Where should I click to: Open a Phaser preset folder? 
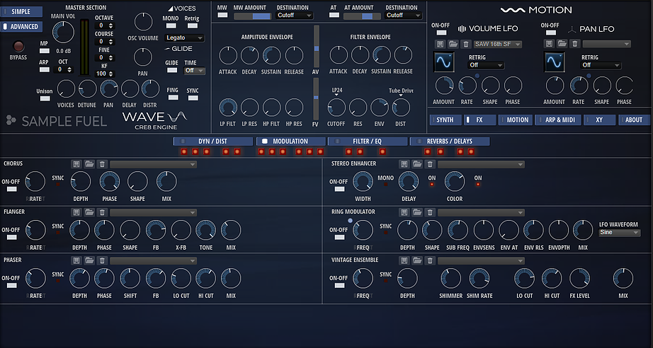tap(89, 261)
